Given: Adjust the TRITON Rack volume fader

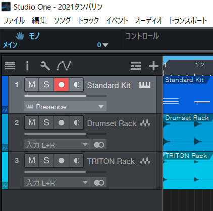Looking at the screenshot, I should point(65,172).
